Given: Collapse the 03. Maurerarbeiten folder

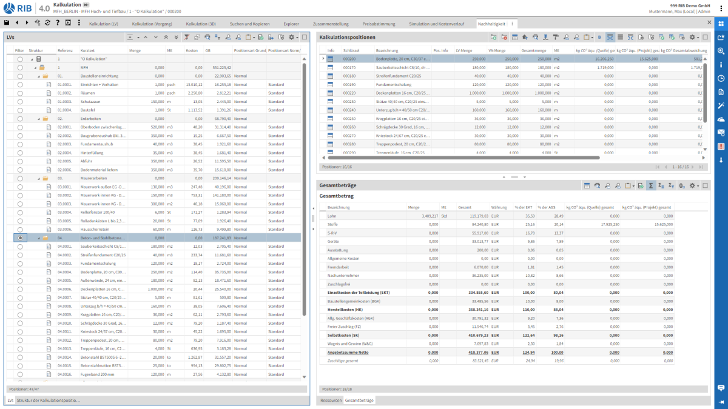Looking at the screenshot, I should (x=38, y=179).
